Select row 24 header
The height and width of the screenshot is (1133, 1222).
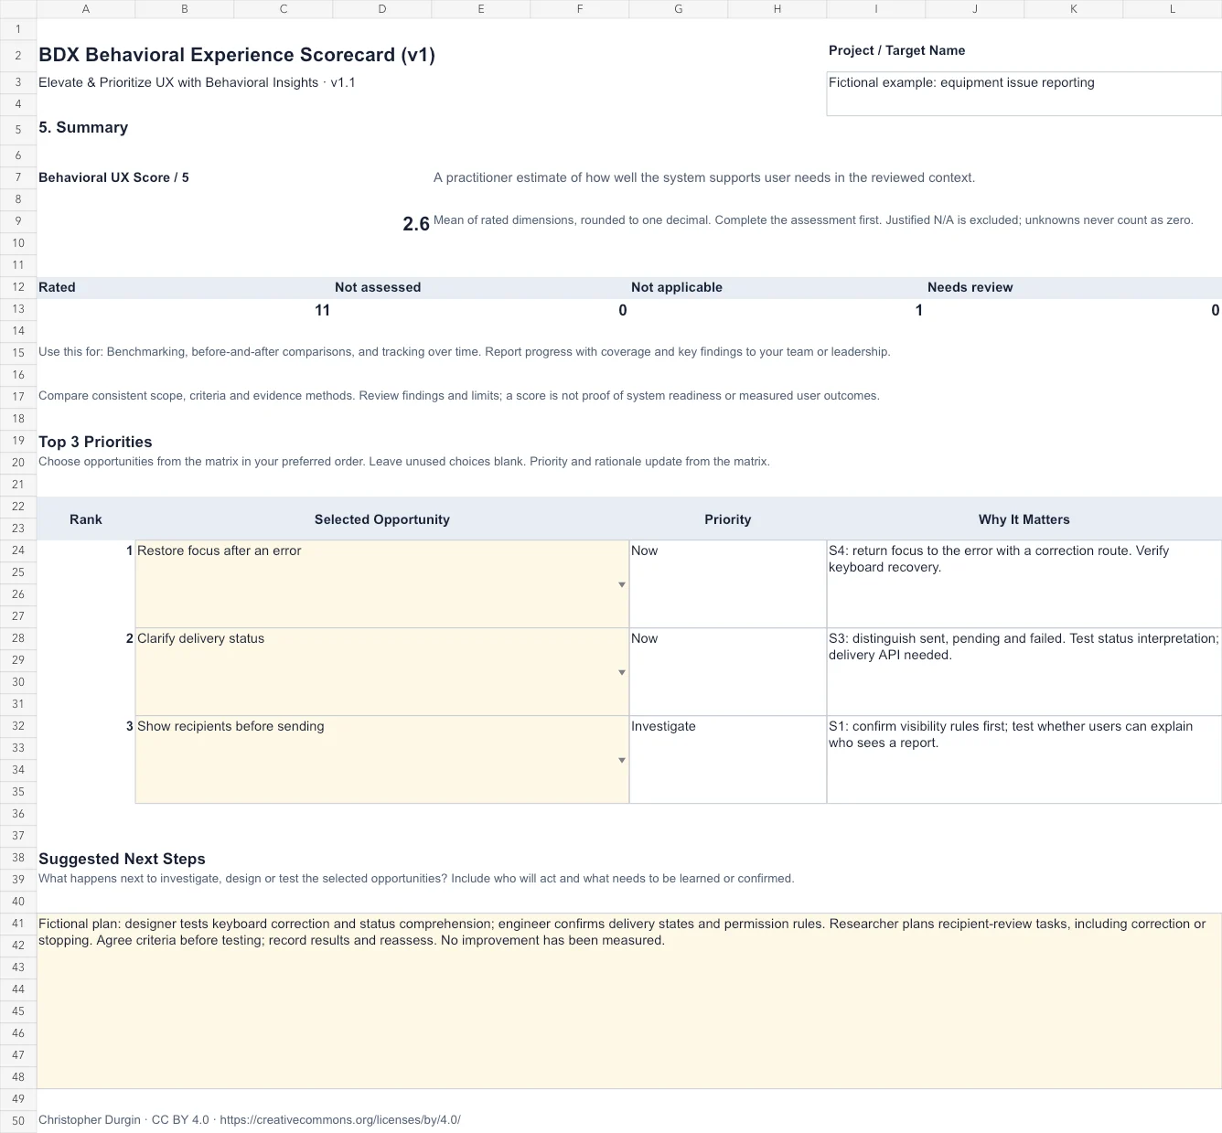[x=18, y=550]
